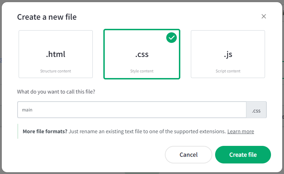This screenshot has width=284, height=174.
Task: Close the Create a new file dialog
Action: tap(264, 17)
